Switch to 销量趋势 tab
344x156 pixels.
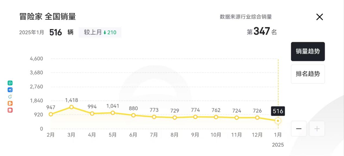pos(308,51)
